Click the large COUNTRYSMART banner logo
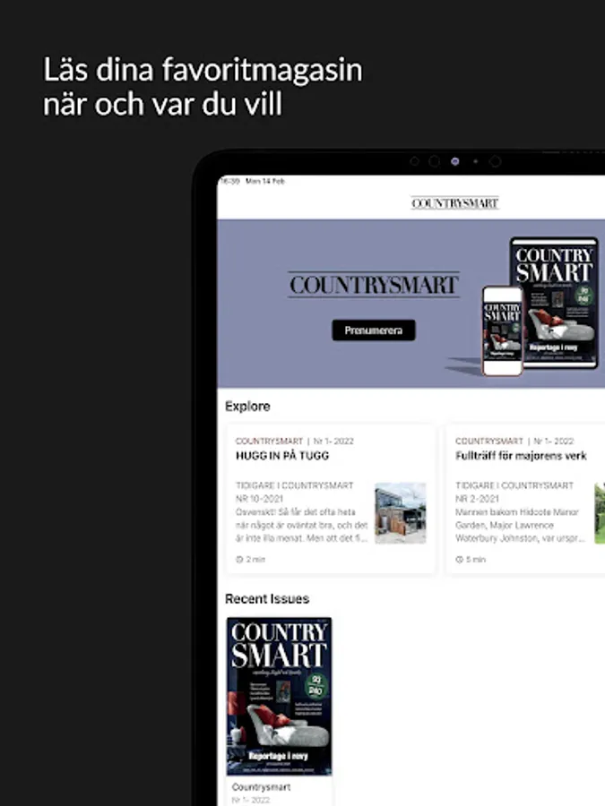This screenshot has height=806, width=605. tap(374, 285)
